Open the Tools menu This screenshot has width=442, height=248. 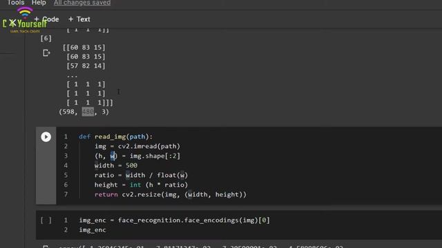[16, 3]
